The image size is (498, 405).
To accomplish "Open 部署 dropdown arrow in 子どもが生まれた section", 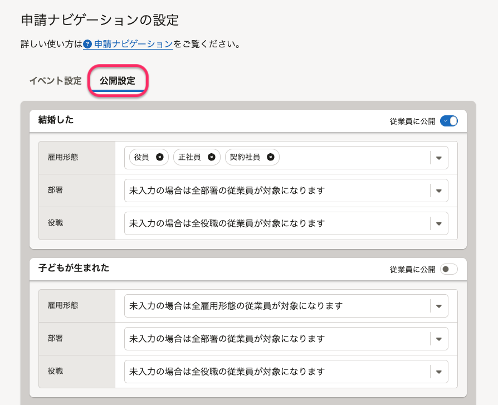I will point(439,339).
